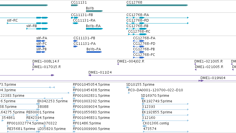
Task: Select the DME1-017O15.R BAC end label
Action: (x=47, y=67)
